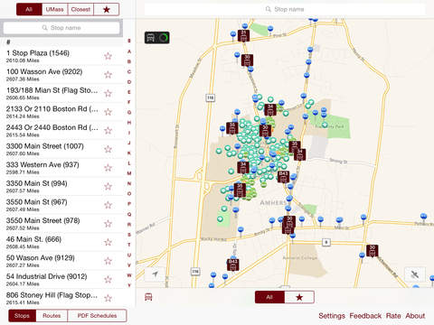
Task: Jump to letter W in index
Action: click(129, 275)
